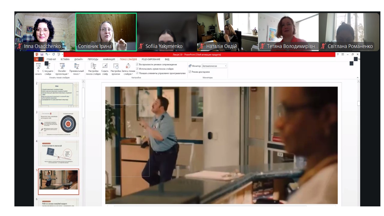
Task: Open the Онлайн-презентация dropdown
Action: [x=62, y=69]
